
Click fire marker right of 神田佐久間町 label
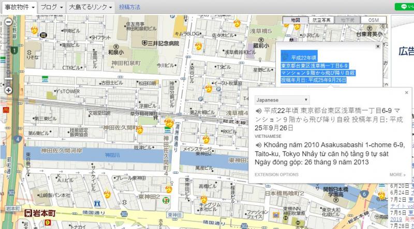click(139, 129)
